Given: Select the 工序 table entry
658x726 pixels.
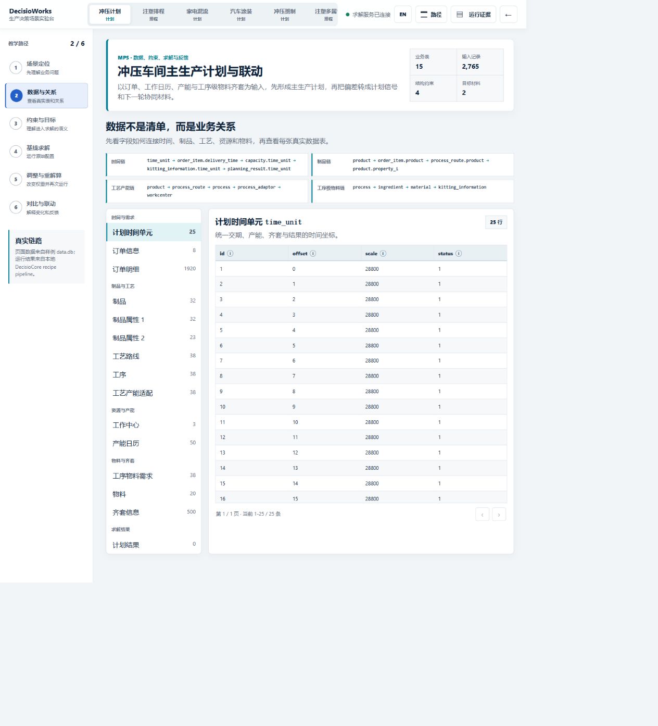Looking at the screenshot, I should (154, 374).
